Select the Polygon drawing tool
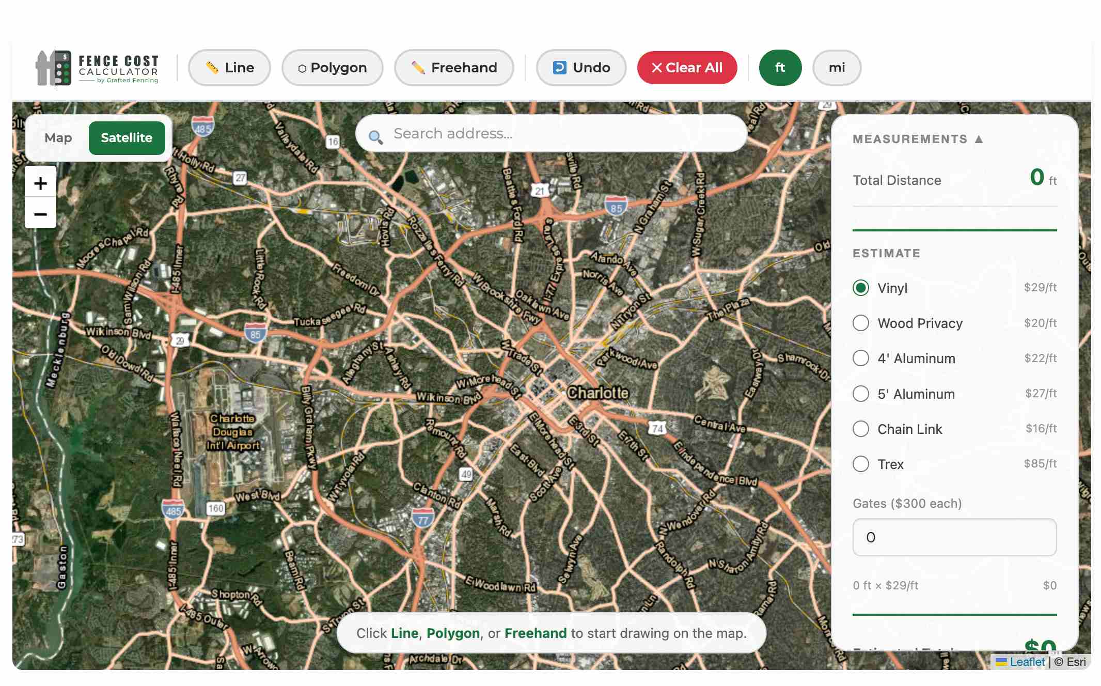Image resolution: width=1101 pixels, height=686 pixels. 333,68
